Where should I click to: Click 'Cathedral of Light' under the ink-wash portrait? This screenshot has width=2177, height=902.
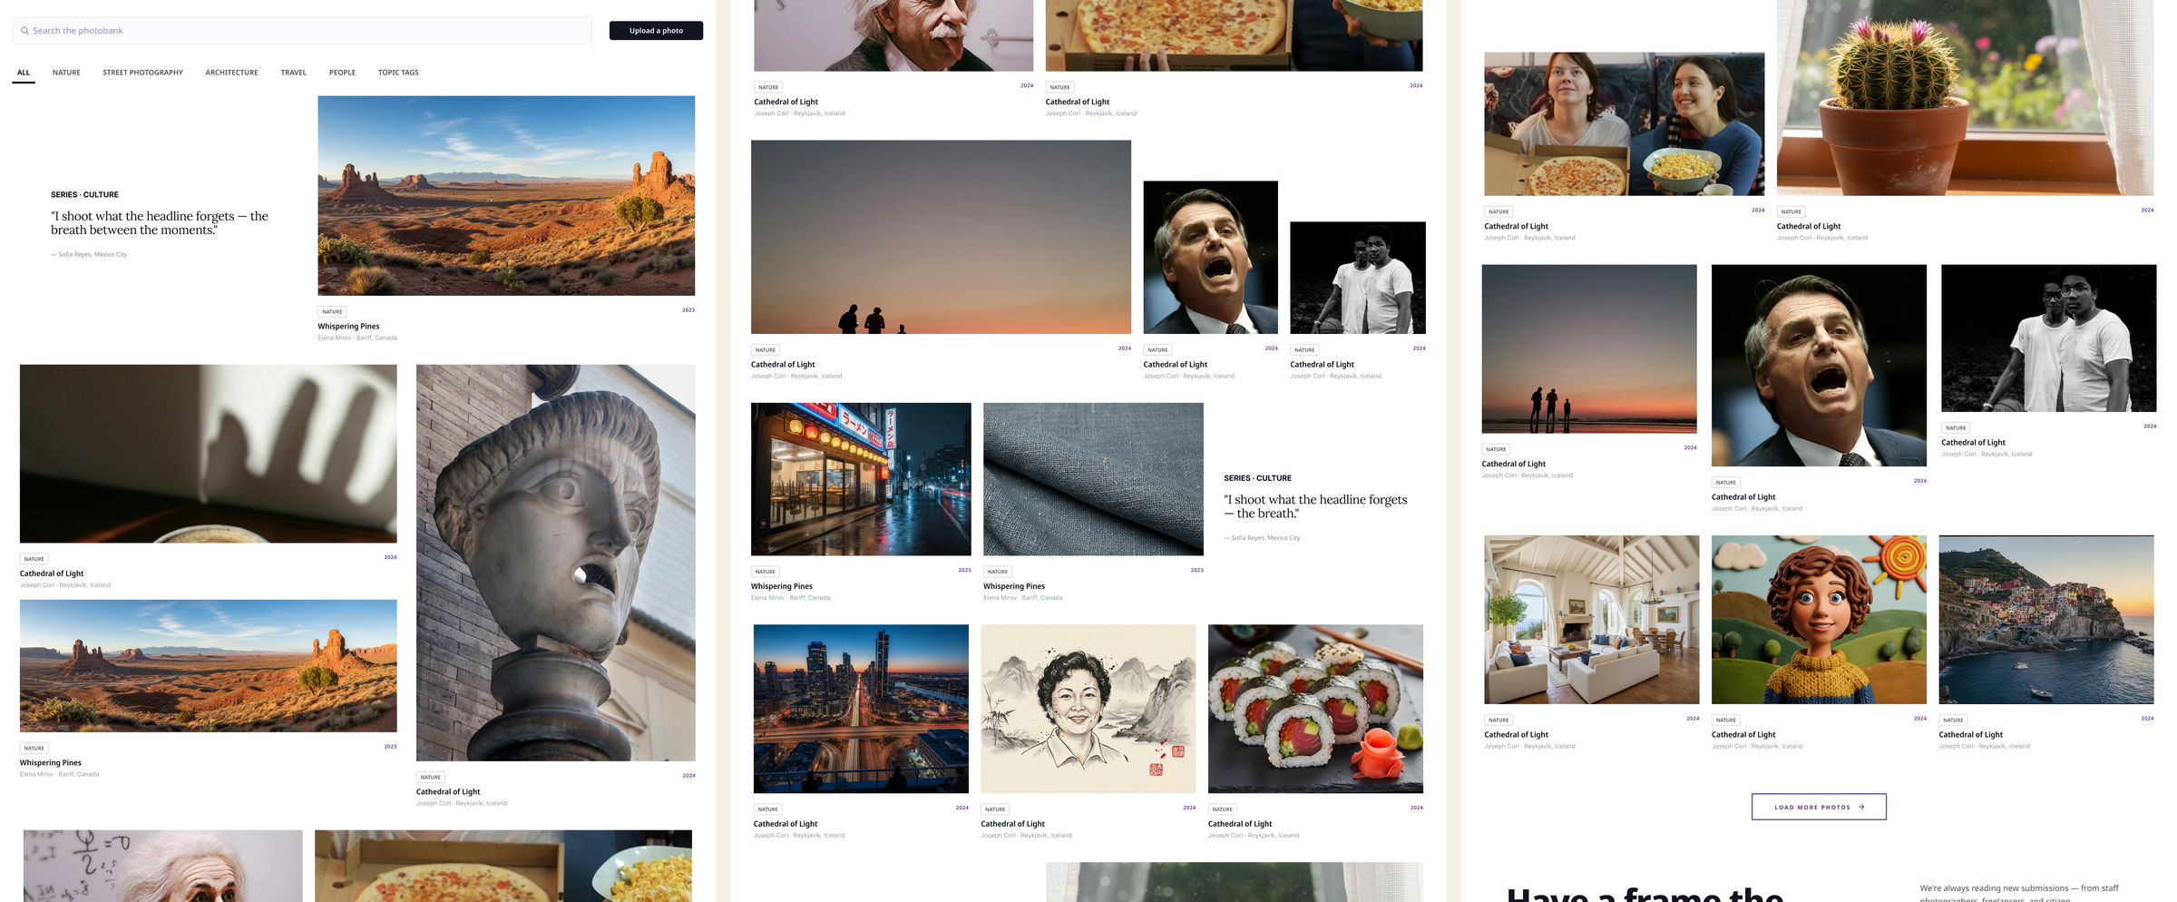(1012, 824)
